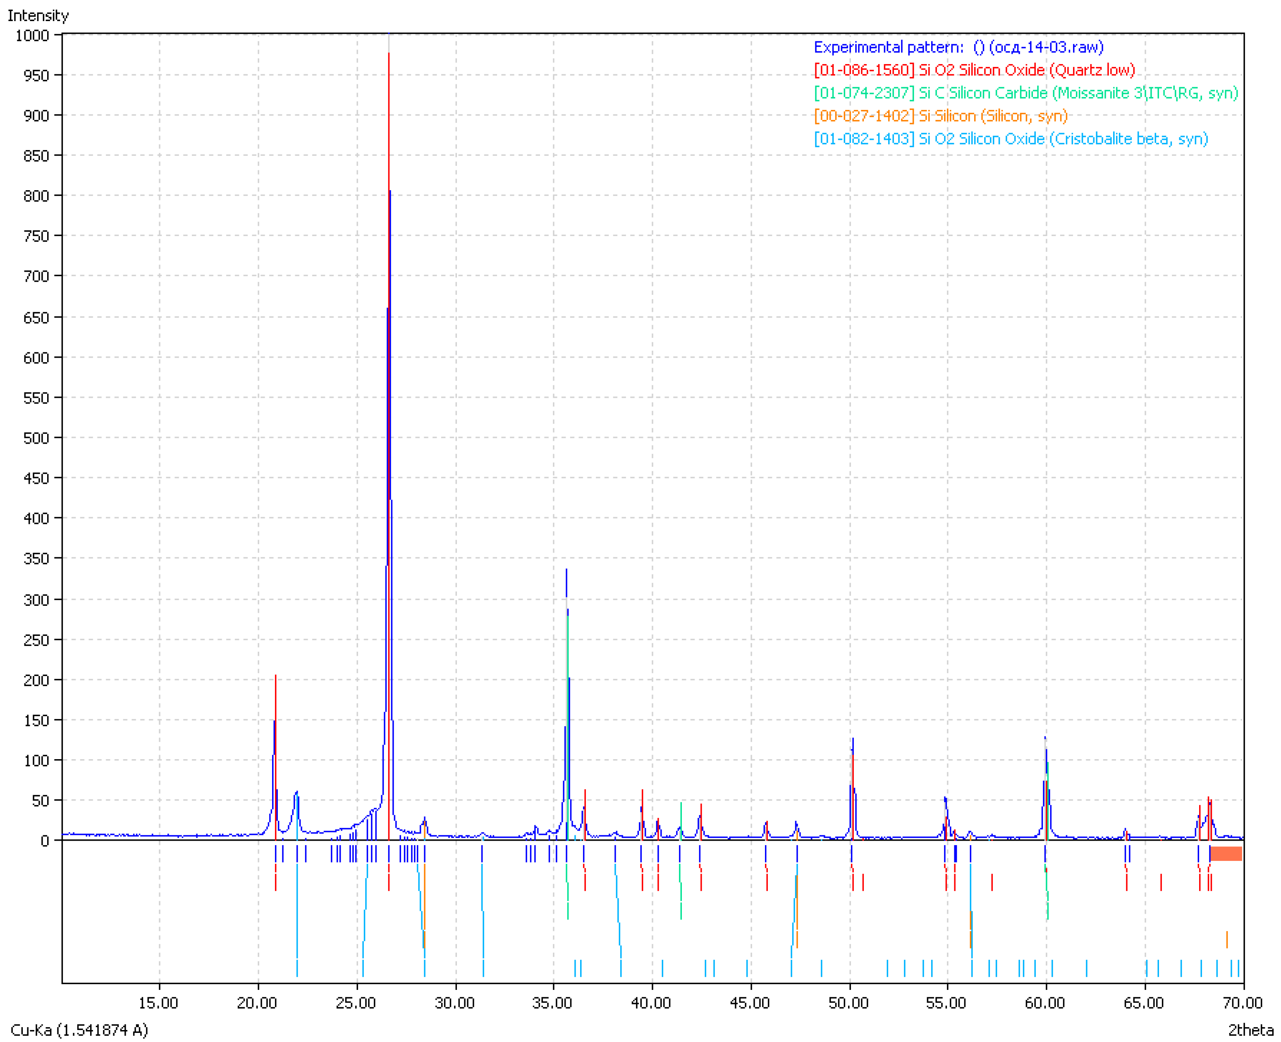Select the Experimental pattern legend entry
The width and height of the screenshot is (1281, 1042).
(958, 47)
